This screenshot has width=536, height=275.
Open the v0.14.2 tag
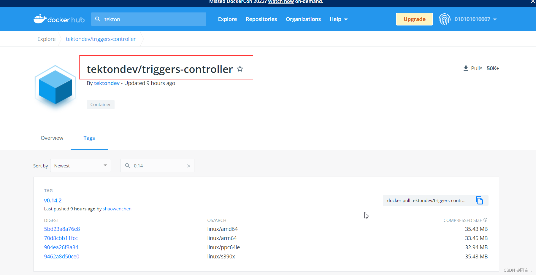pyautogui.click(x=53, y=201)
